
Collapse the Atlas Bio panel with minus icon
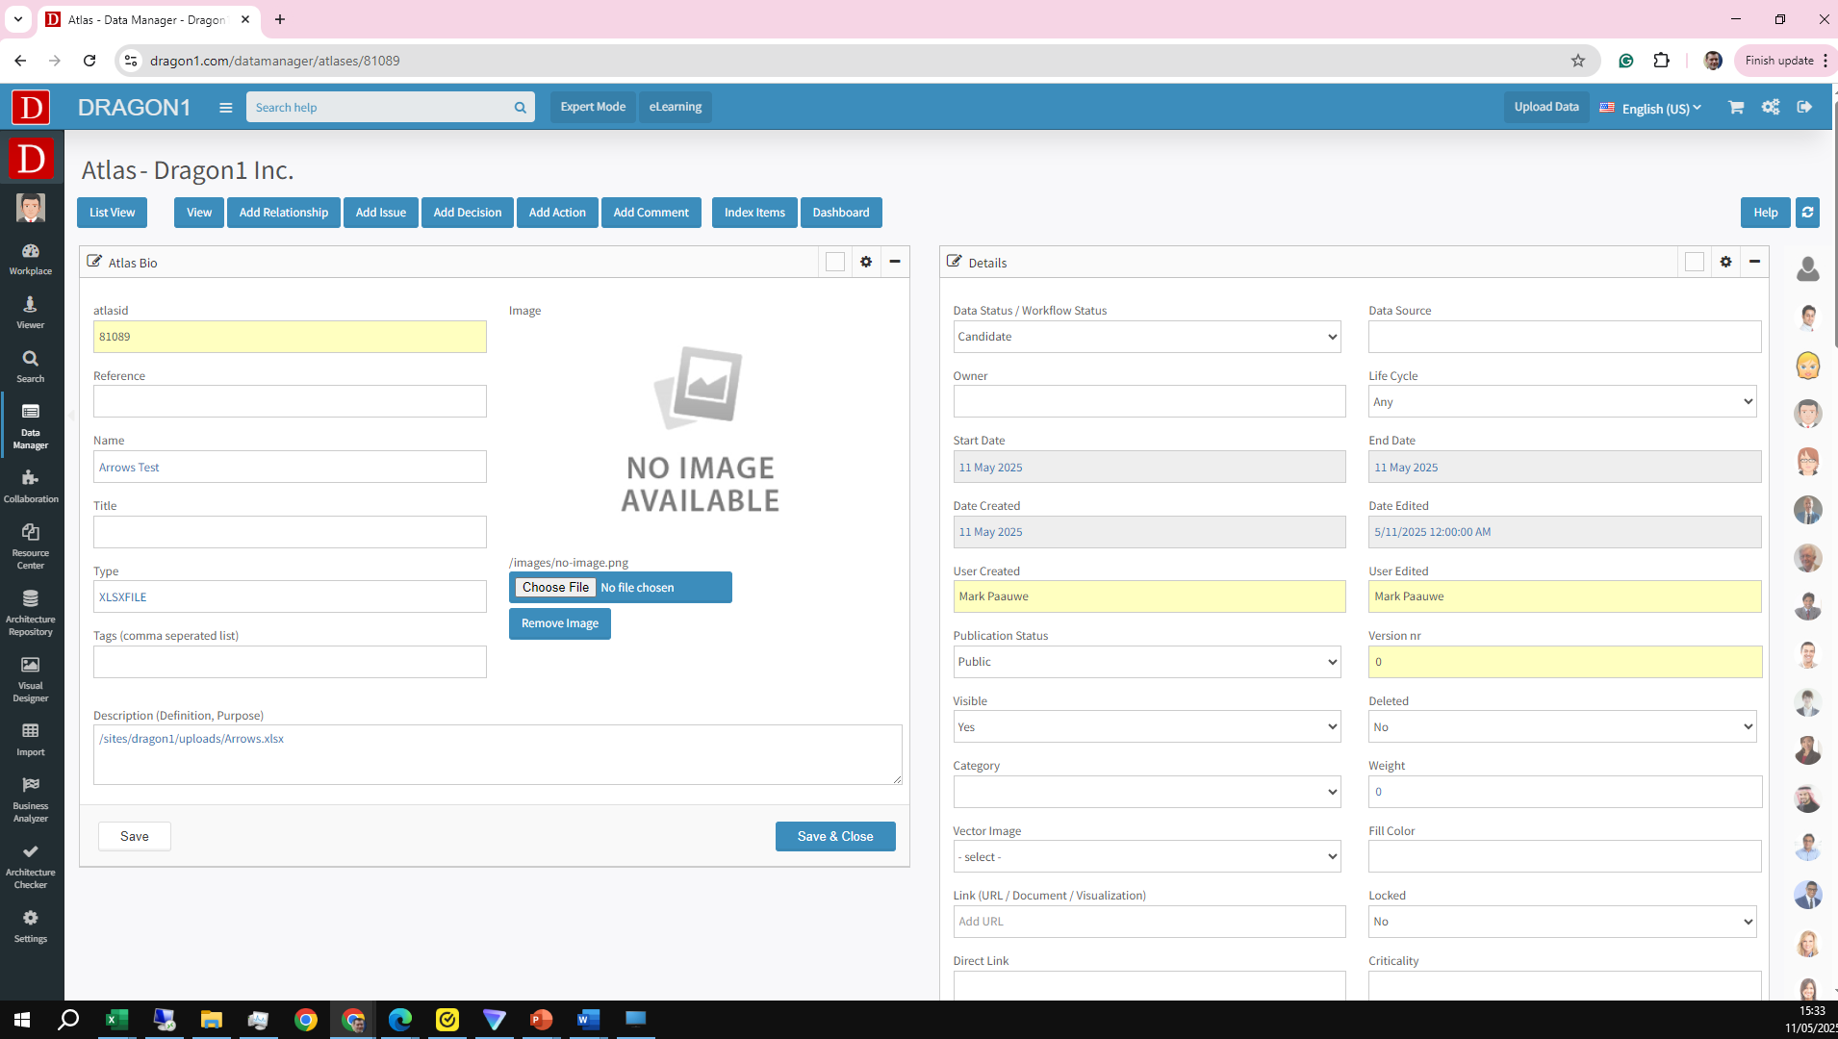coord(895,262)
